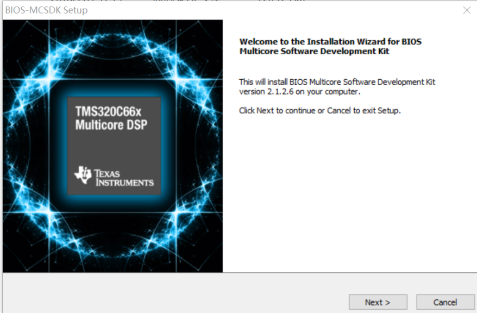Choose Cancel to abort the installer
The image size is (477, 313).
(x=444, y=302)
